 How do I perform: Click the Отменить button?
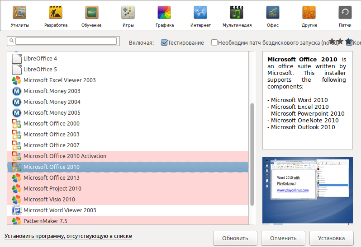point(283,238)
